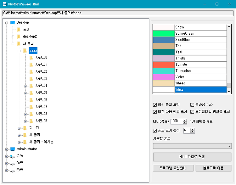The image size is (236, 185).
Task: Click the Administrator monitor icon
Action: (x=13, y=149)
